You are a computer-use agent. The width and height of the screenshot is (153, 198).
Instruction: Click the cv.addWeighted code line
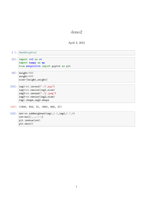[47, 114]
